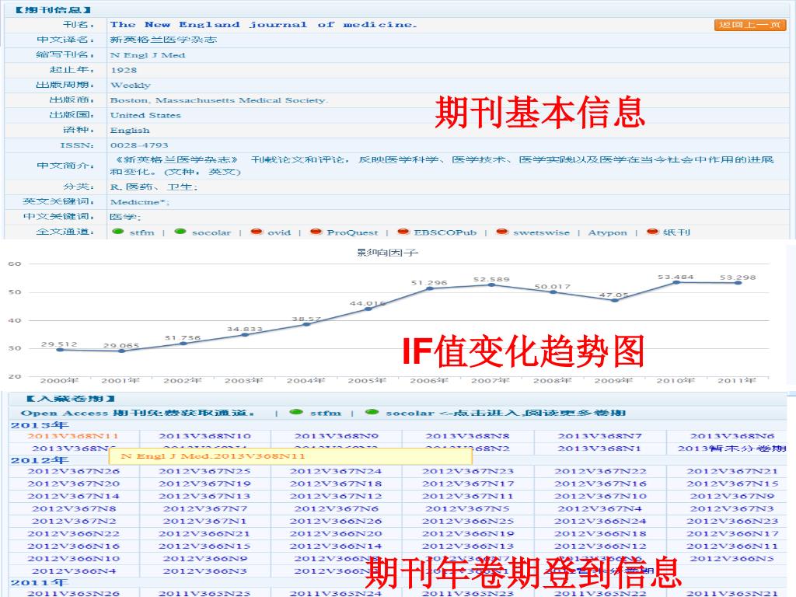This screenshot has width=796, height=597.
Task: Select the 2000年 data point 29.512 on chart
Action: click(x=60, y=350)
